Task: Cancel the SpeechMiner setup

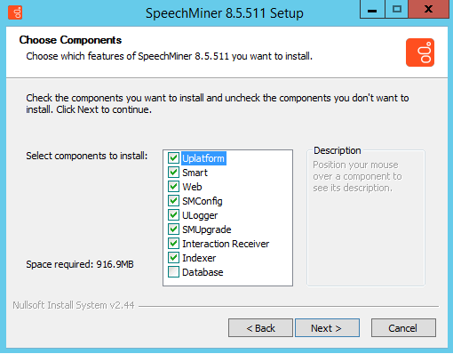Action: (403, 328)
